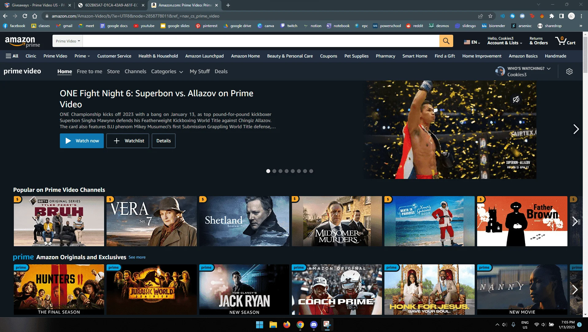Bookmark this page with star icon
Viewport: 588px width, 332px height.
(490, 16)
